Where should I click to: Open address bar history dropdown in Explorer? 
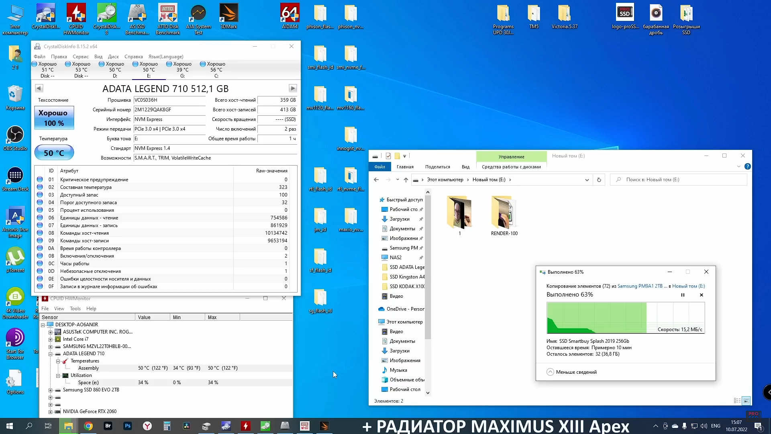pos(587,180)
